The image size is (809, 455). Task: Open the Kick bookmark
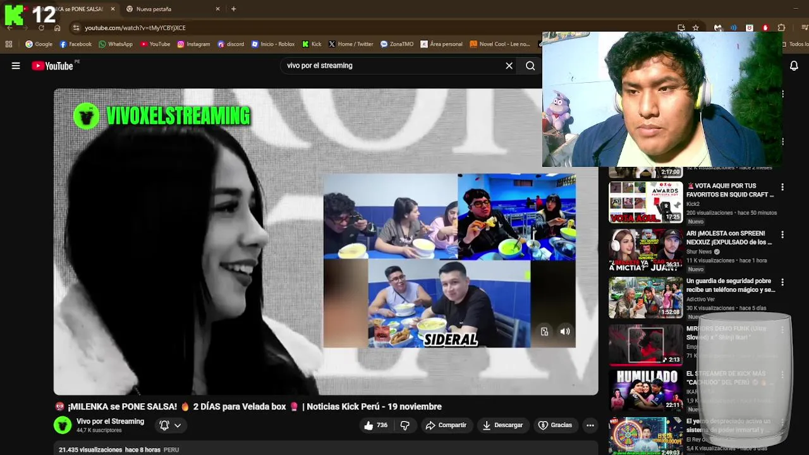pos(312,44)
